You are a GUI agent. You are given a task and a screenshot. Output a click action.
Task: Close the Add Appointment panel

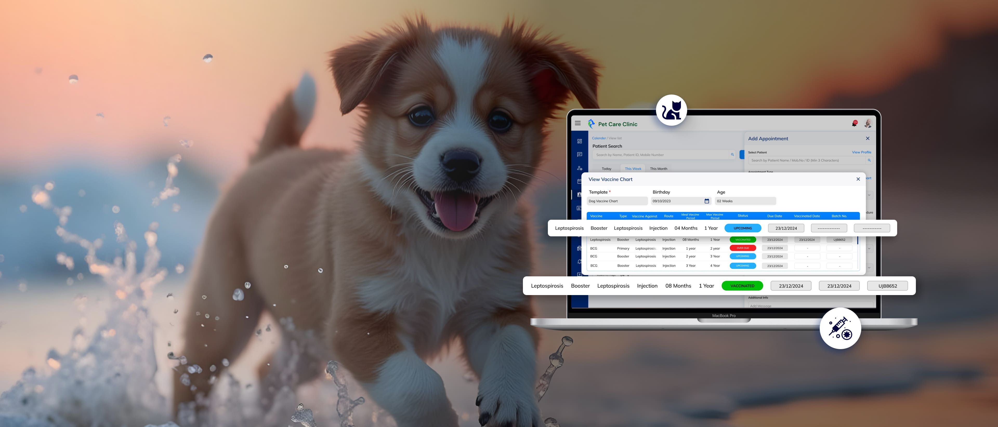point(868,138)
